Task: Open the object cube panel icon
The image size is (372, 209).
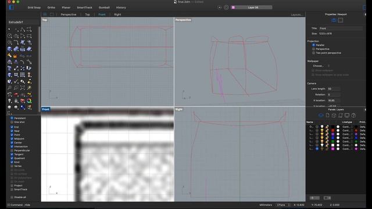Action: click(334, 115)
